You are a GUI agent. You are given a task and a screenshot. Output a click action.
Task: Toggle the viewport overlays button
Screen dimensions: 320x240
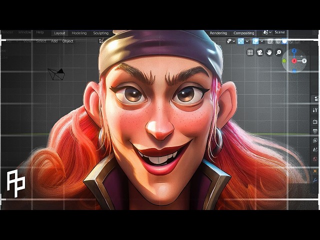click(x=255, y=41)
